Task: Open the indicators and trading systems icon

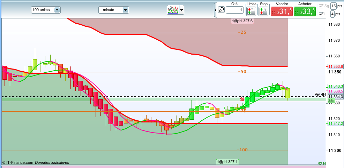Action: pyautogui.click(x=173, y=10)
